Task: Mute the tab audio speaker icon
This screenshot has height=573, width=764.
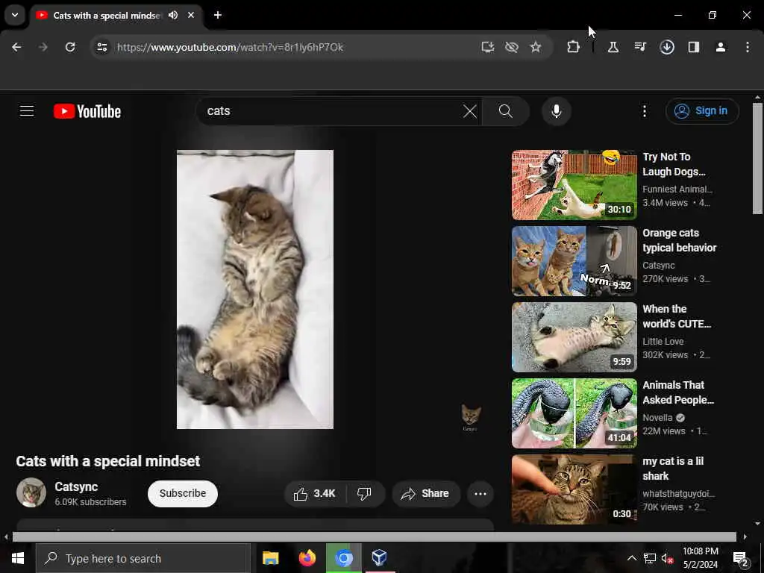Action: 173,15
